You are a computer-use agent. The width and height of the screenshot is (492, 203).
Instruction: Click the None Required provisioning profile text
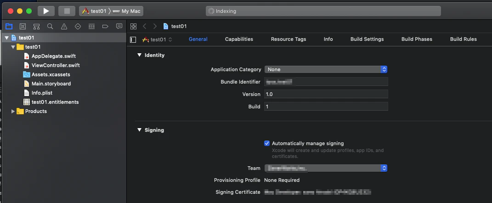[x=282, y=180]
